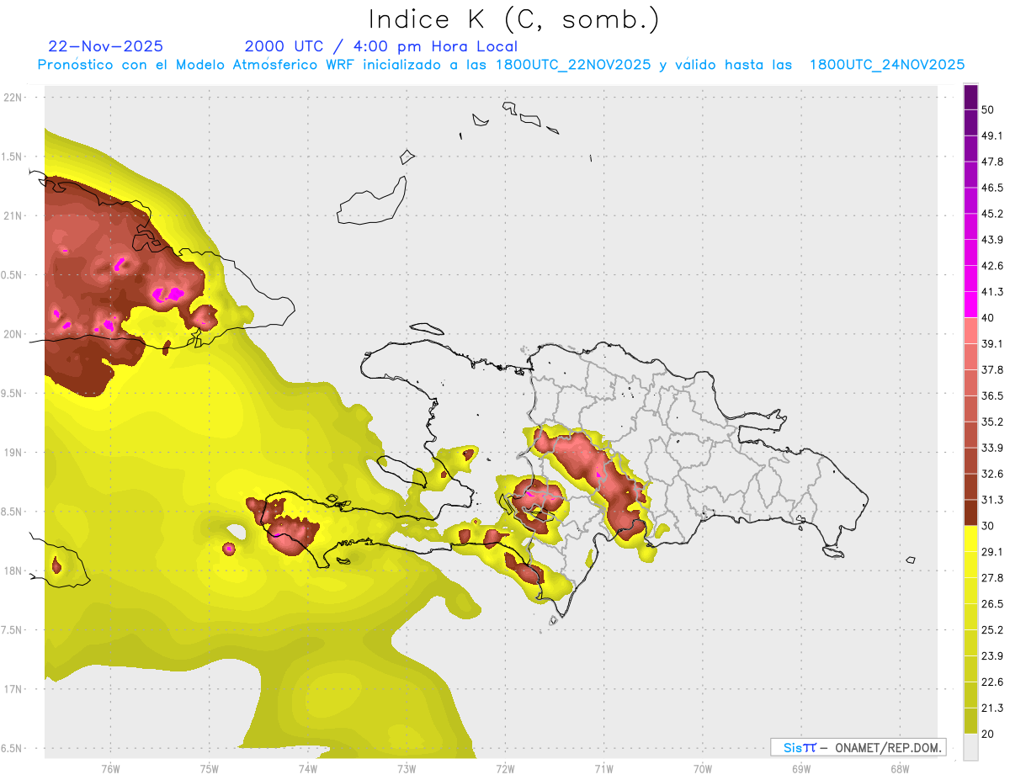
Task: Click the "37.8" color bar label
Action: 991,369
